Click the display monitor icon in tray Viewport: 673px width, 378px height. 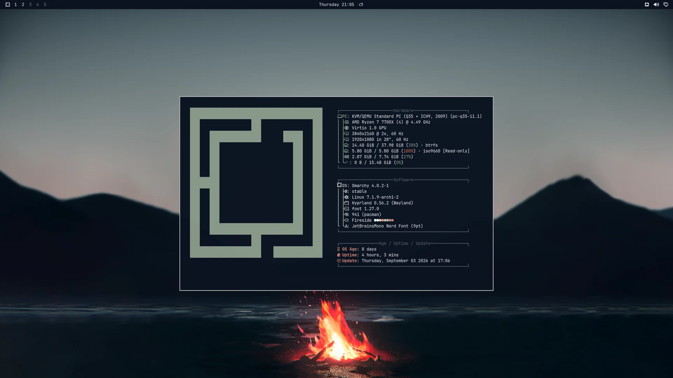click(x=666, y=5)
